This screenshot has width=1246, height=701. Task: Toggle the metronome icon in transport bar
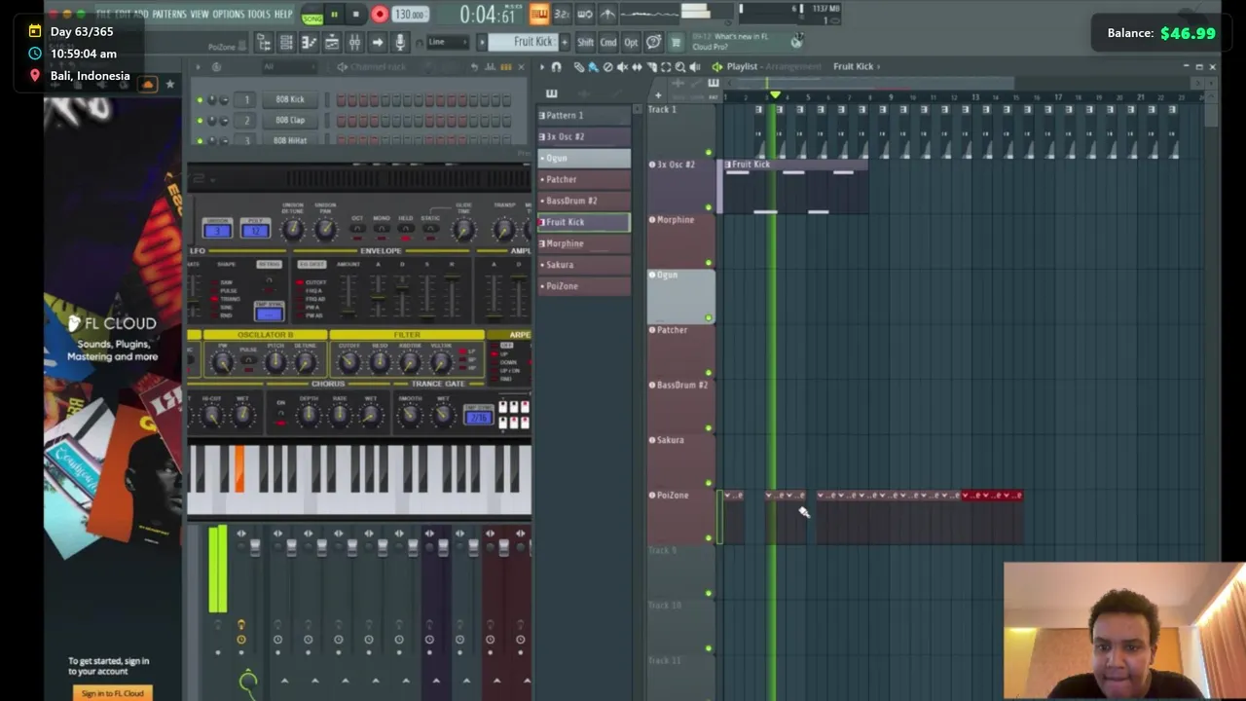coord(607,14)
